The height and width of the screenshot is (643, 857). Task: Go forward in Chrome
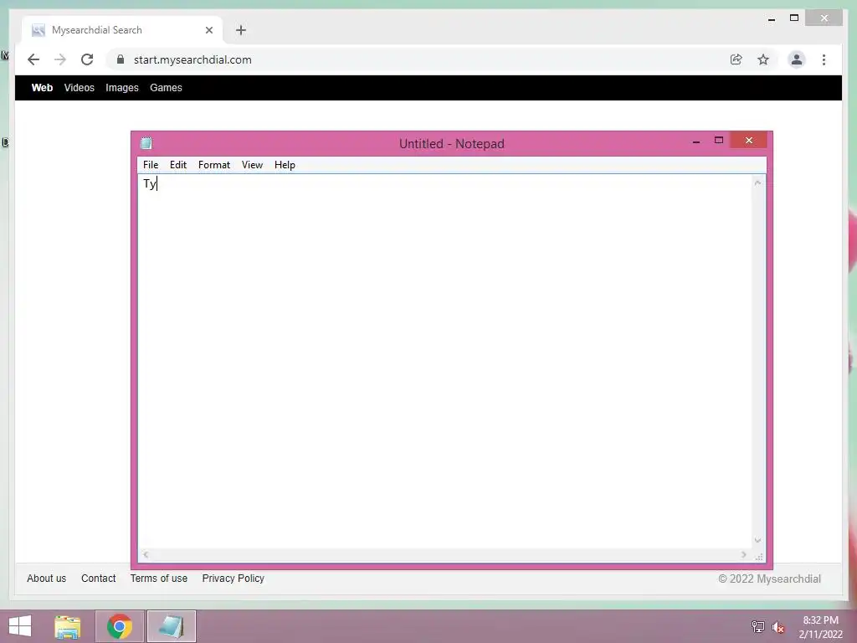[60, 59]
